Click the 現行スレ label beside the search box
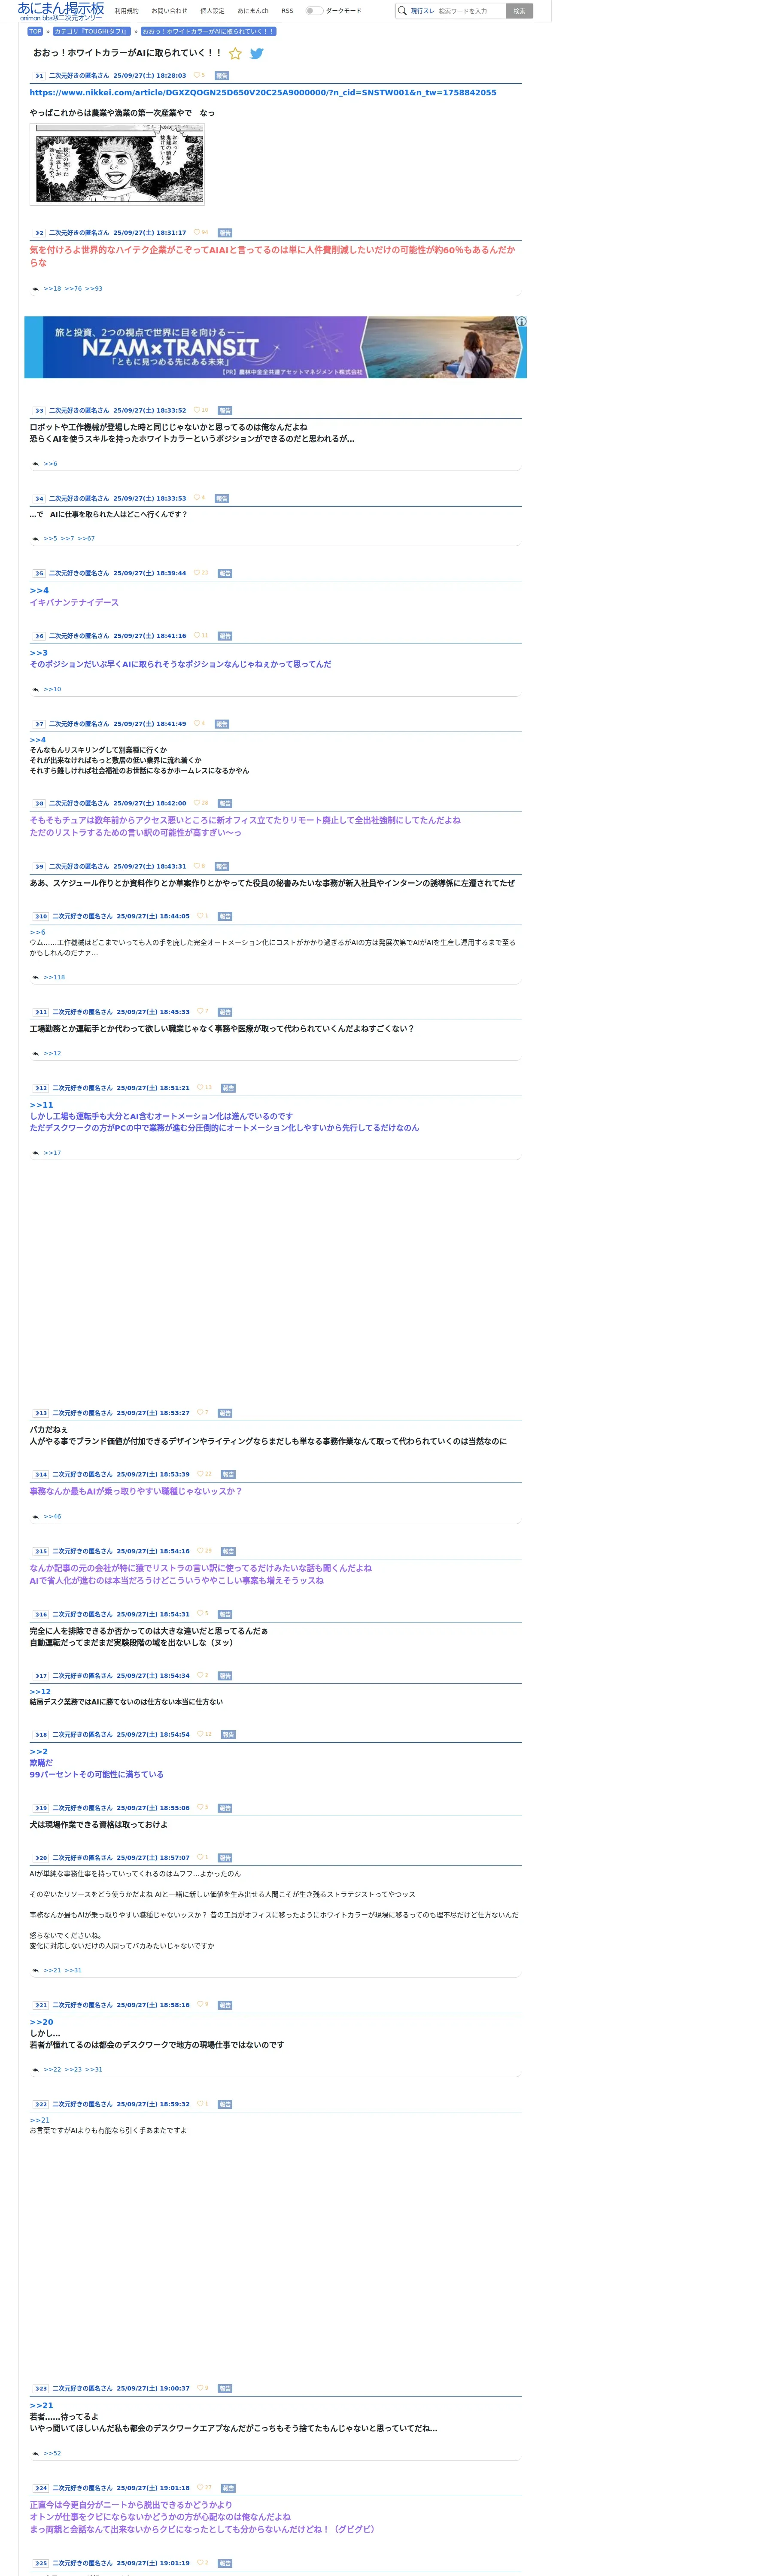The image size is (778, 2576). click(x=422, y=11)
